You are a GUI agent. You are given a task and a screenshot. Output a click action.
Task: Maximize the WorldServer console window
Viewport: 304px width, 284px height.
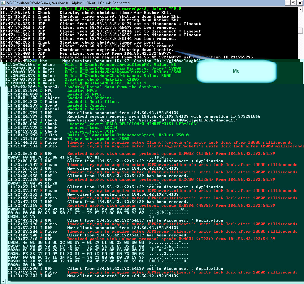pyautogui.click(x=293, y=3)
